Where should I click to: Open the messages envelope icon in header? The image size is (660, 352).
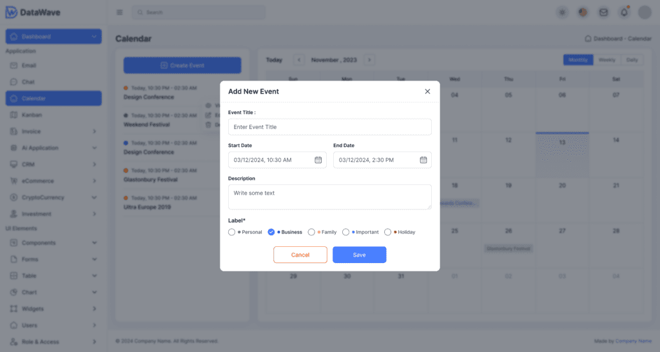tap(603, 12)
